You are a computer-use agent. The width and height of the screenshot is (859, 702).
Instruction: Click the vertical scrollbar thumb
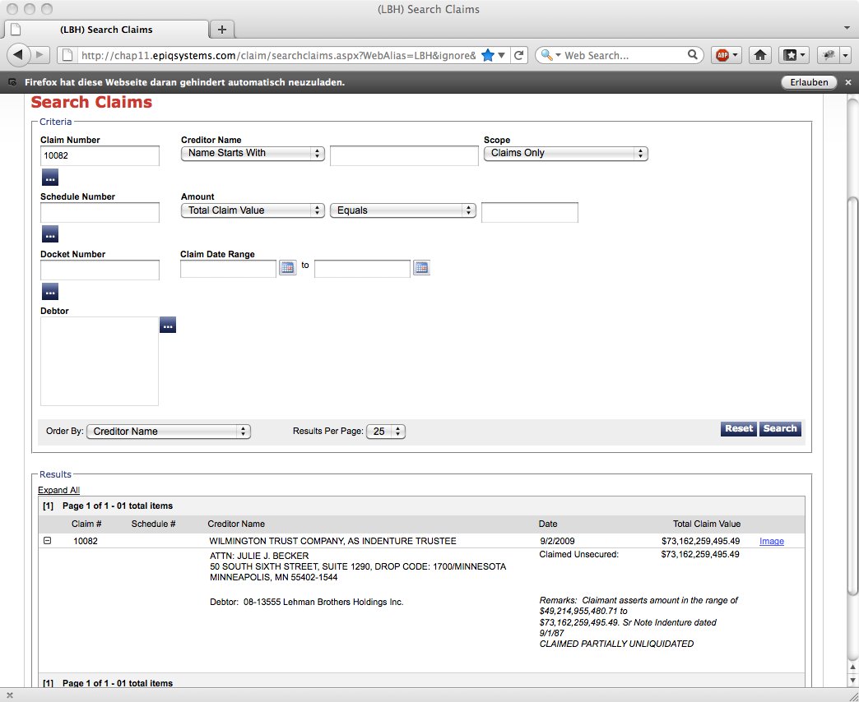click(852, 395)
